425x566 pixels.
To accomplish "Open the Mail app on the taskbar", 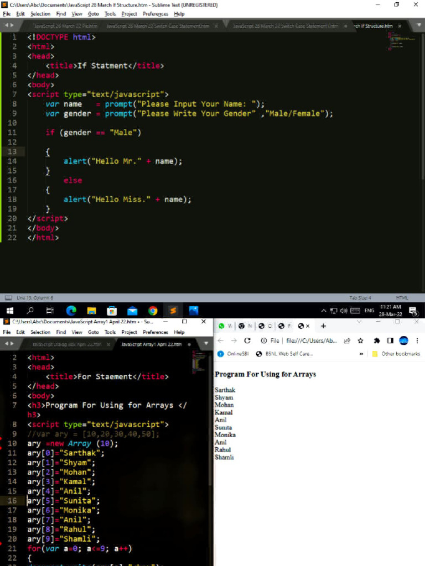I will 132,311.
